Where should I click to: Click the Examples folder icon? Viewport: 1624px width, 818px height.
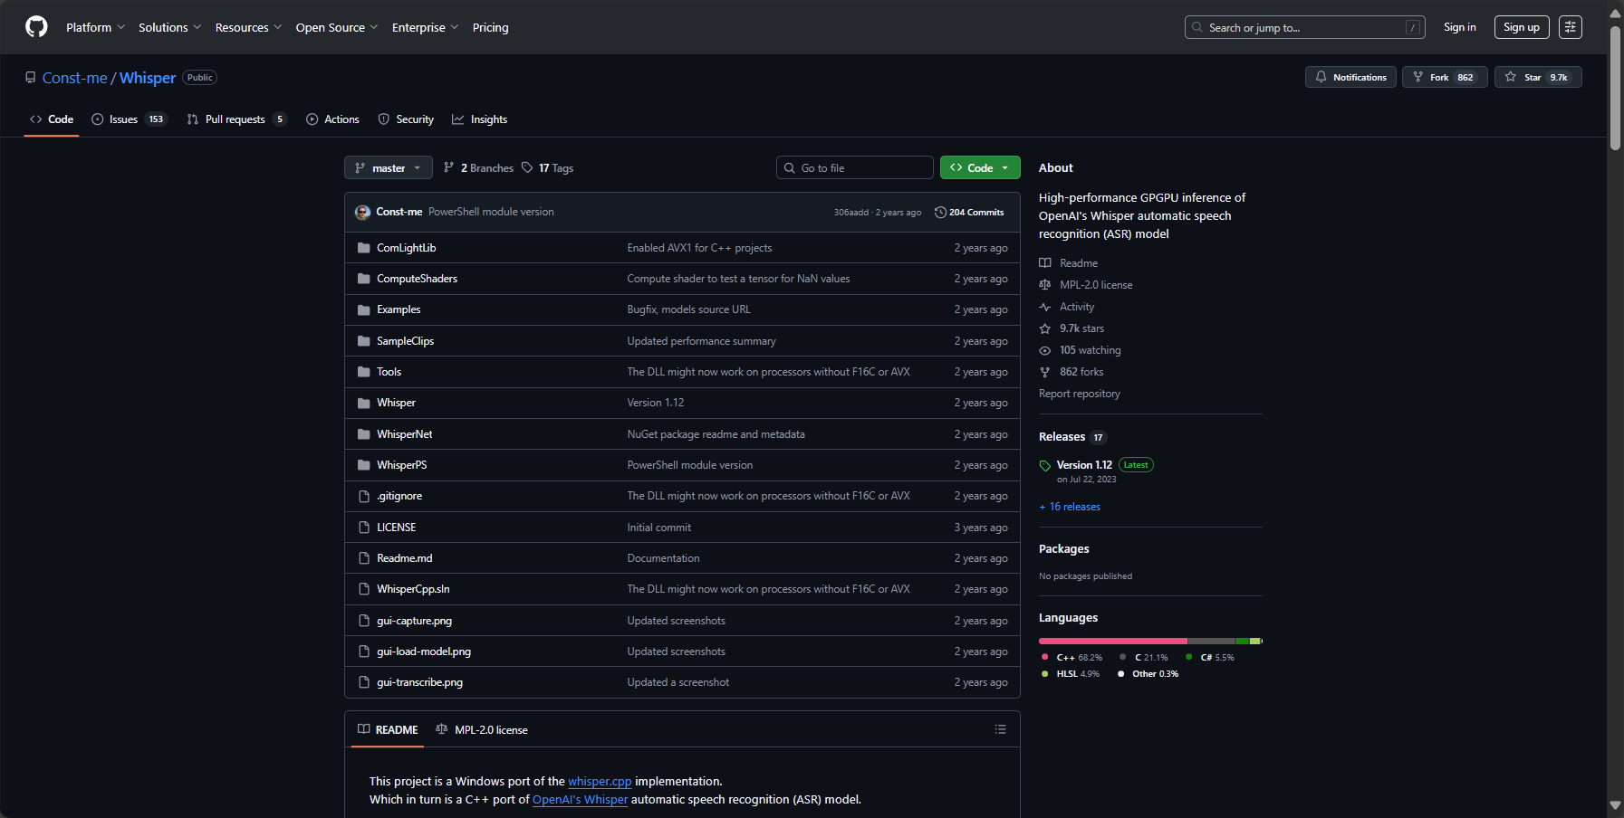click(364, 309)
